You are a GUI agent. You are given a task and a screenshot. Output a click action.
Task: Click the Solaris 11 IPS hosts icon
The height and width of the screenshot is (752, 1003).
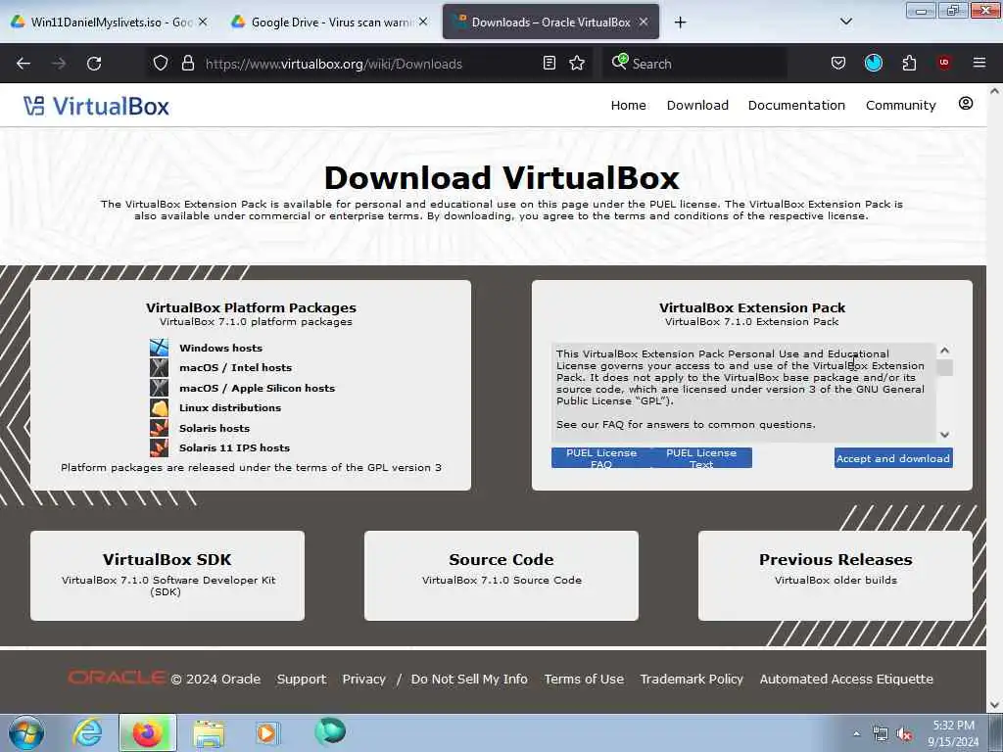pyautogui.click(x=159, y=447)
